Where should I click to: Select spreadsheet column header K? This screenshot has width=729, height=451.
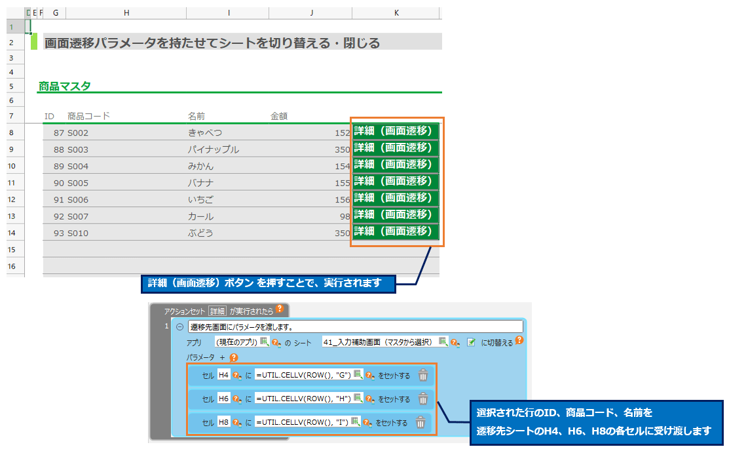click(x=396, y=12)
